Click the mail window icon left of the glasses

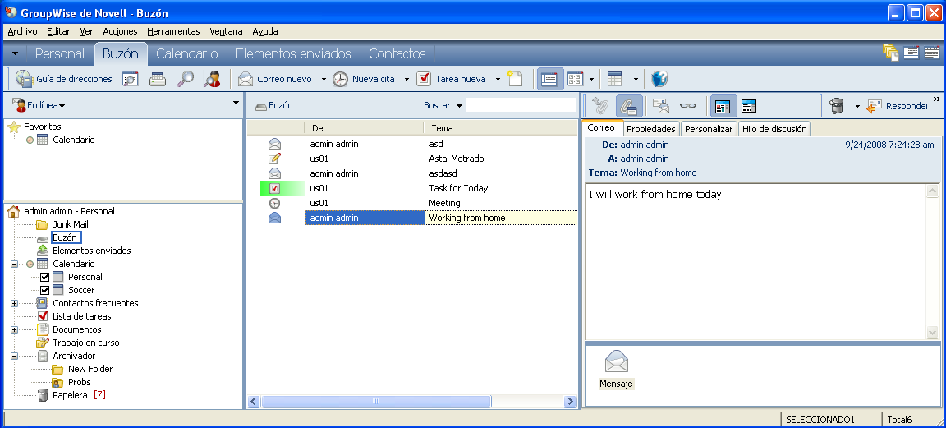click(661, 106)
